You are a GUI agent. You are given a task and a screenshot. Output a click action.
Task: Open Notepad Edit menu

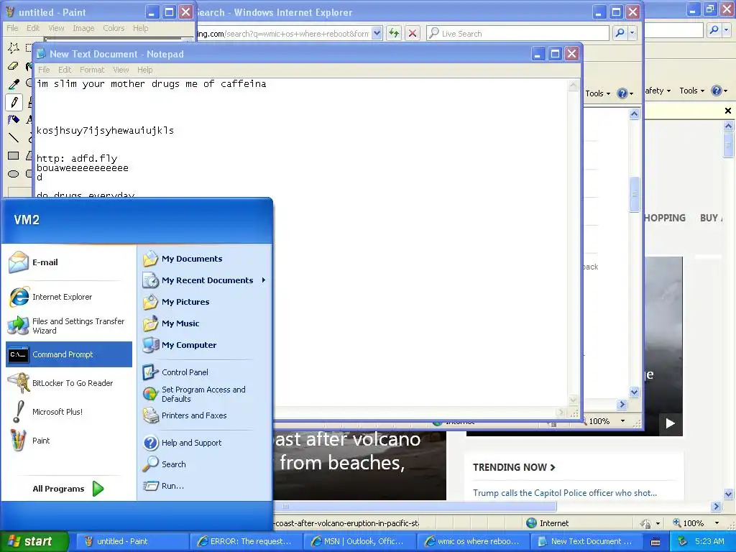(65, 70)
